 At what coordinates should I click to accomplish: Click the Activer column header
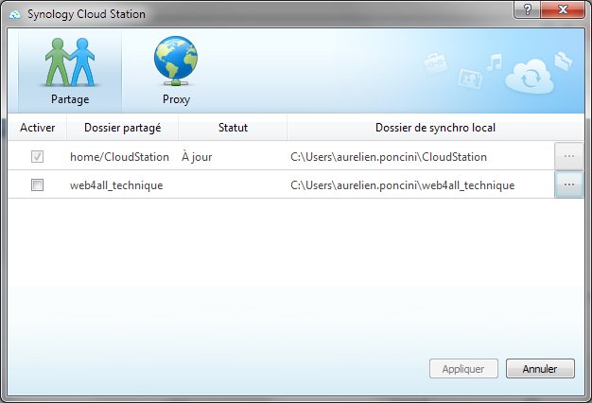pyautogui.click(x=38, y=128)
